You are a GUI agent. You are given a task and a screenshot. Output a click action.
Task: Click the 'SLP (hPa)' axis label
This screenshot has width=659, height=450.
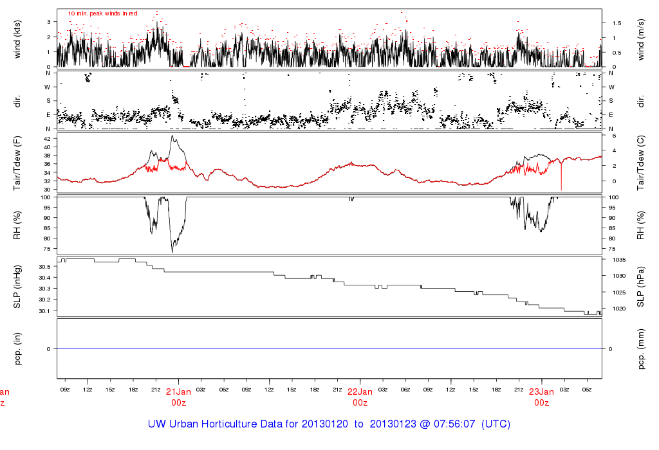[x=640, y=287]
